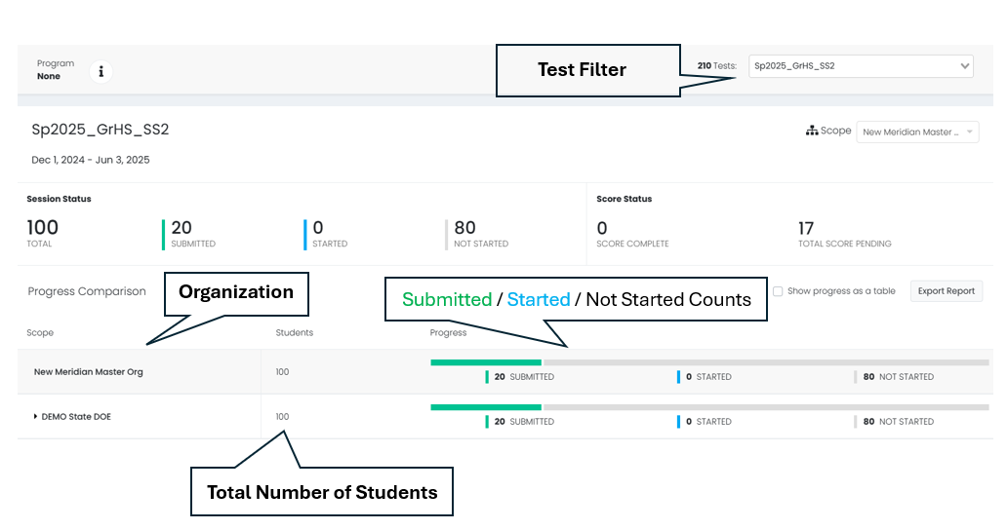
Task: Click the Students column header
Action: [x=294, y=333]
